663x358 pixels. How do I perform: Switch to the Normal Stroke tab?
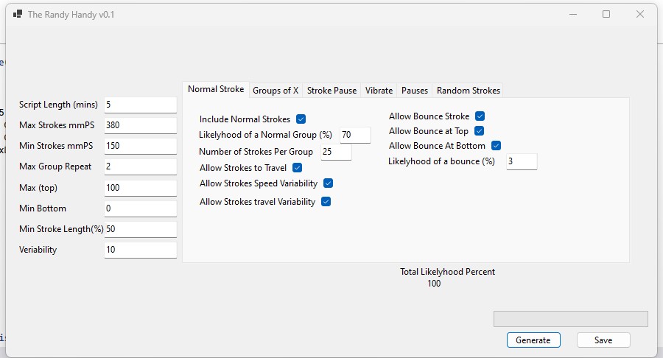[x=216, y=89]
